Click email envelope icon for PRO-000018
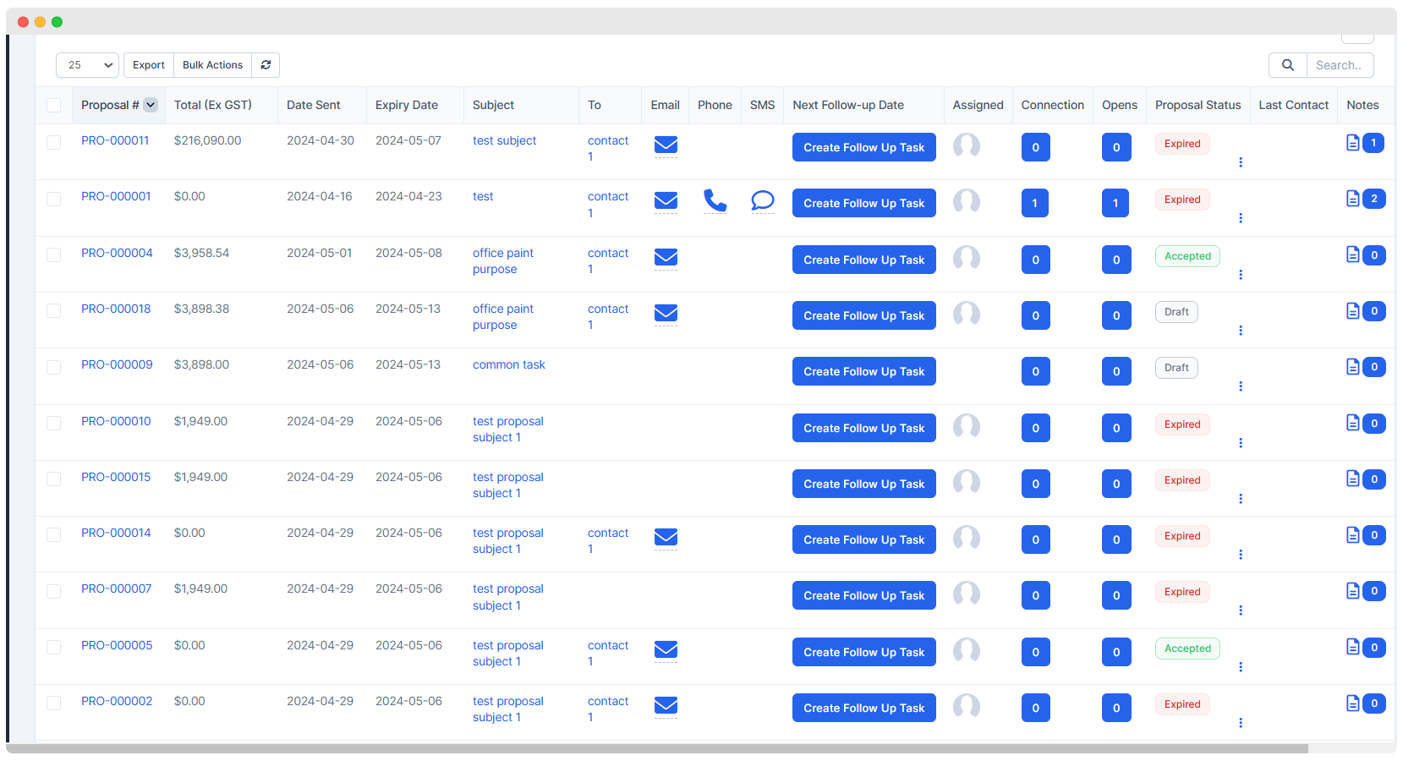1403x761 pixels. click(x=666, y=313)
